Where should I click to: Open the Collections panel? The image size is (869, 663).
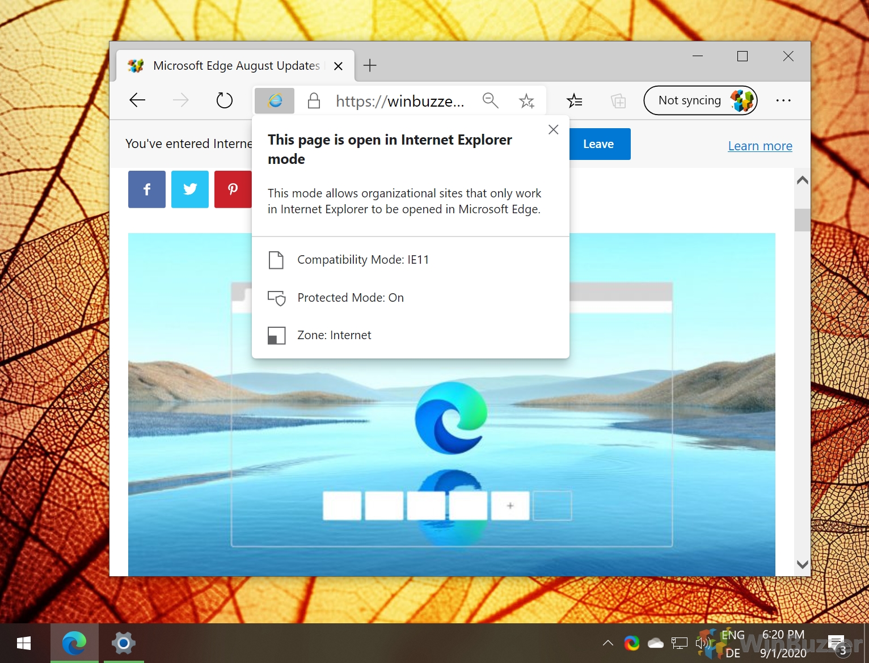click(x=618, y=101)
